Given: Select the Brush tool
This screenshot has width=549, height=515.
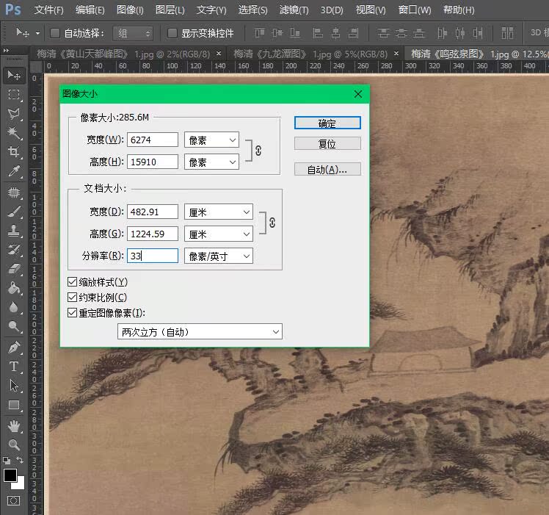Looking at the screenshot, I should pyautogui.click(x=14, y=212).
